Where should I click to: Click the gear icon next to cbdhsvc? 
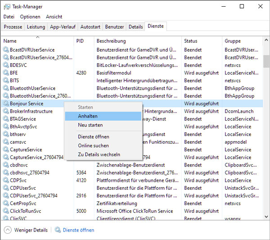pos(6,165)
